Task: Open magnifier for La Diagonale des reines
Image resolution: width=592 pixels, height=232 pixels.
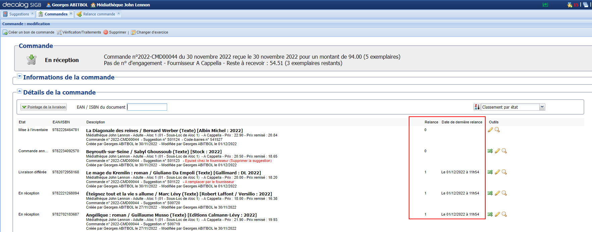Action: [497, 130]
